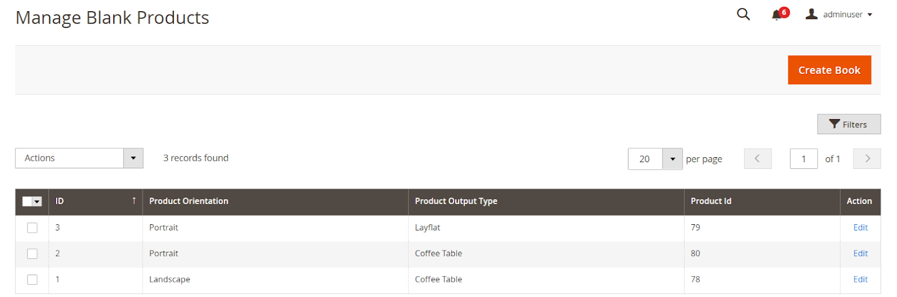This screenshot has width=897, height=297.
Task: Open the notifications bell icon
Action: tap(776, 15)
